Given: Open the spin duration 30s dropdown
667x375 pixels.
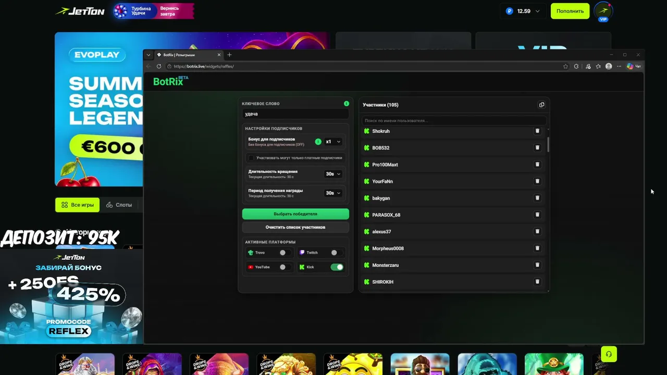Looking at the screenshot, I should click(x=333, y=174).
